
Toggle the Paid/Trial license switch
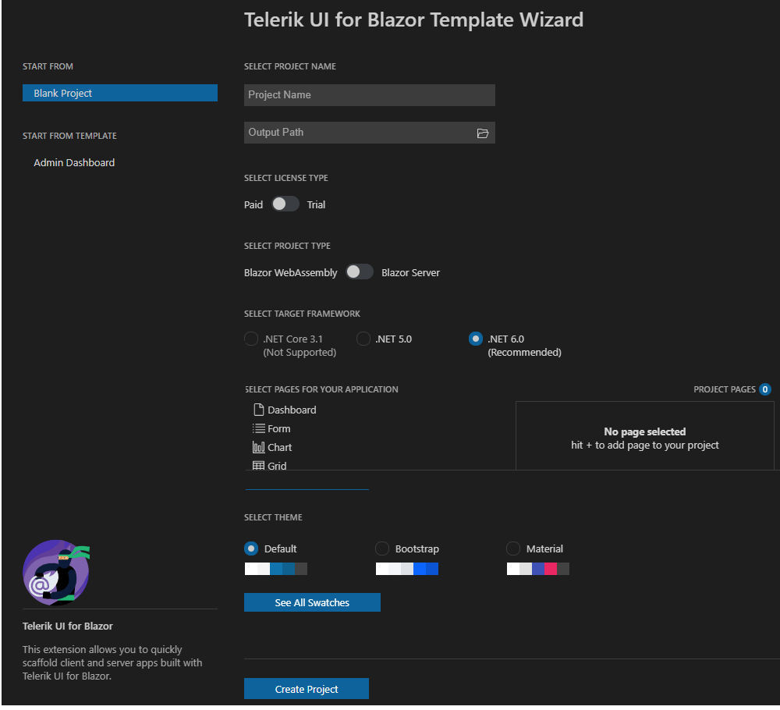pos(285,204)
